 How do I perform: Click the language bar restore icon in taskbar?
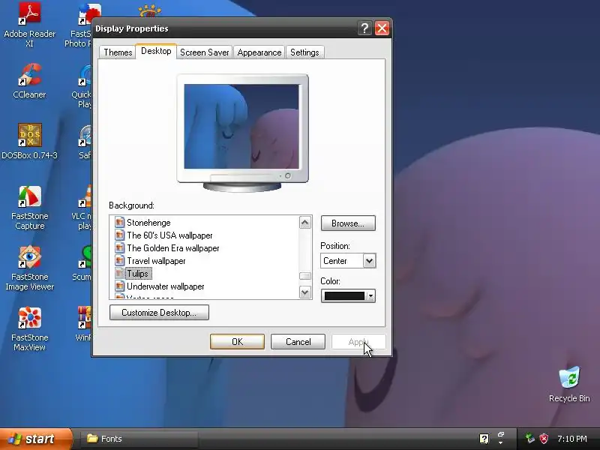pyautogui.click(x=500, y=435)
